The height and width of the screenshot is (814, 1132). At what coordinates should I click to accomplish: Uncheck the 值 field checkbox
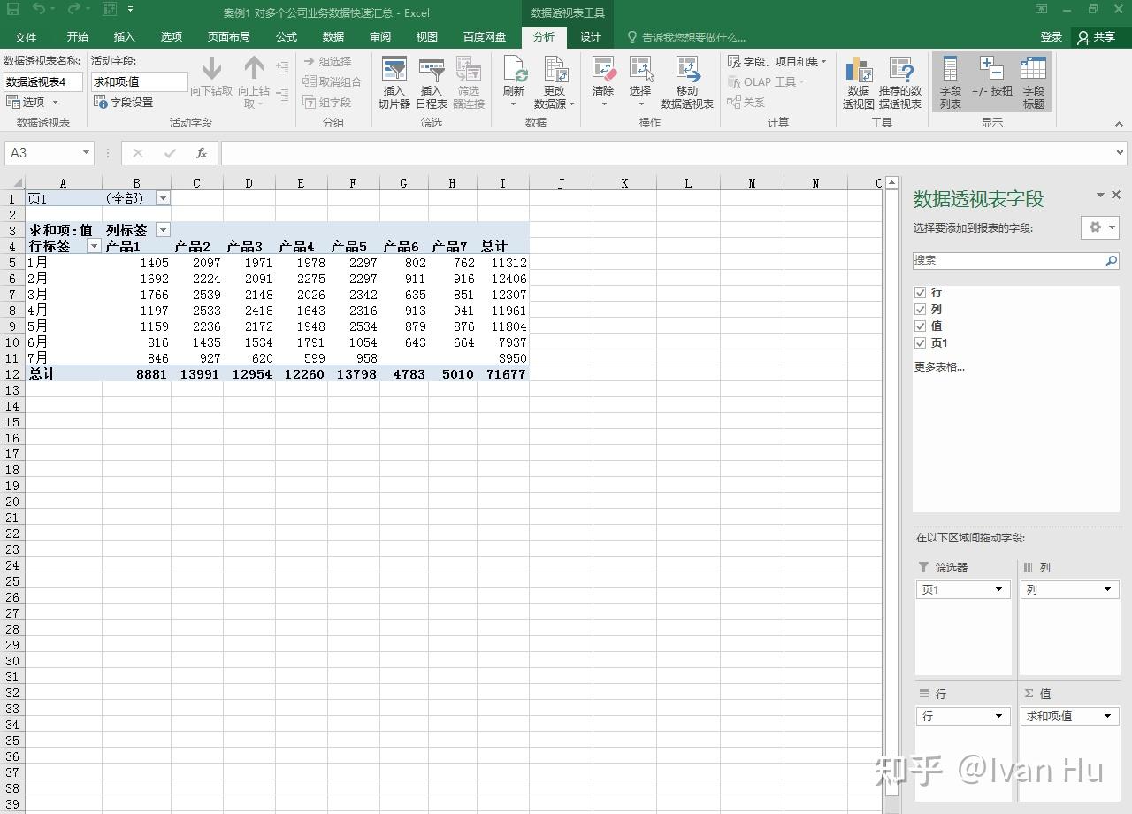tap(921, 326)
